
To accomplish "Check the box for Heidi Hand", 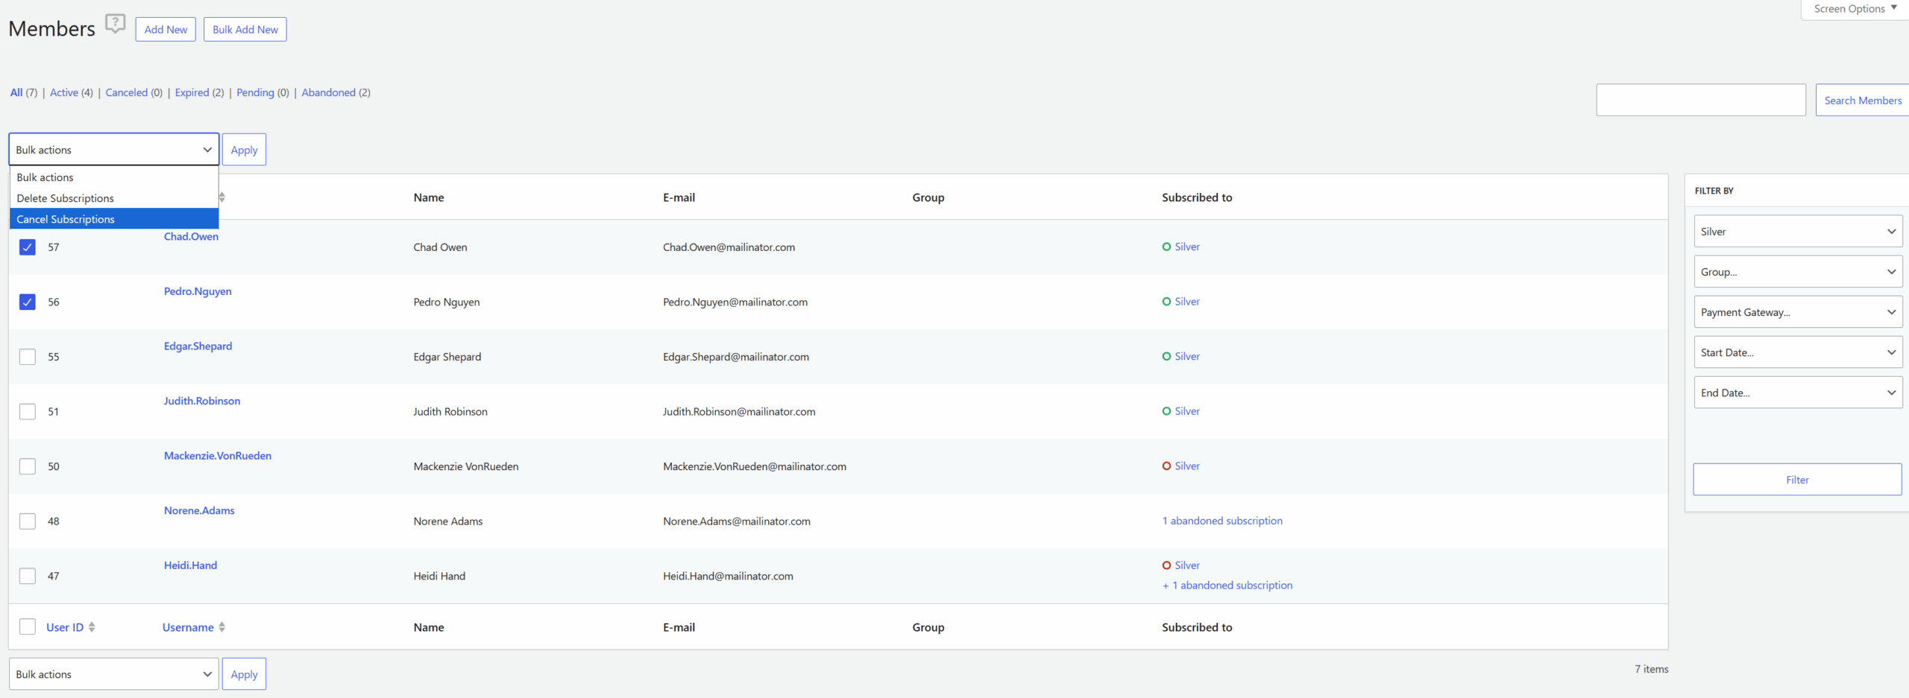I will pyautogui.click(x=28, y=576).
